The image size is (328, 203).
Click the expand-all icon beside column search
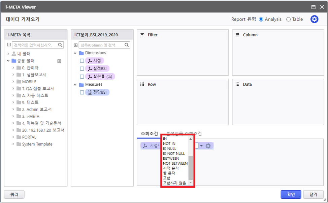75,45
